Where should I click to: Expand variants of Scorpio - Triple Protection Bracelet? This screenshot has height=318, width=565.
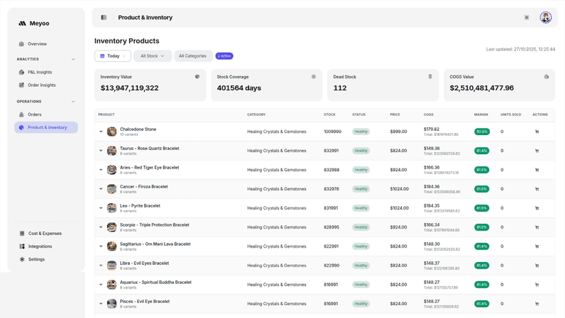point(101,227)
